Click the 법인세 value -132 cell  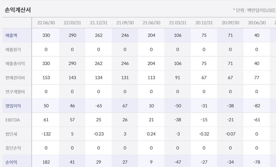(x=46, y=134)
